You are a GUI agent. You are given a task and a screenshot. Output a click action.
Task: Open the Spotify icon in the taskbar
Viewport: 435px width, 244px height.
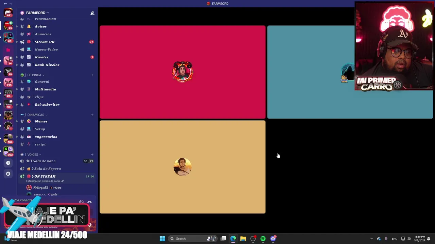point(263,239)
